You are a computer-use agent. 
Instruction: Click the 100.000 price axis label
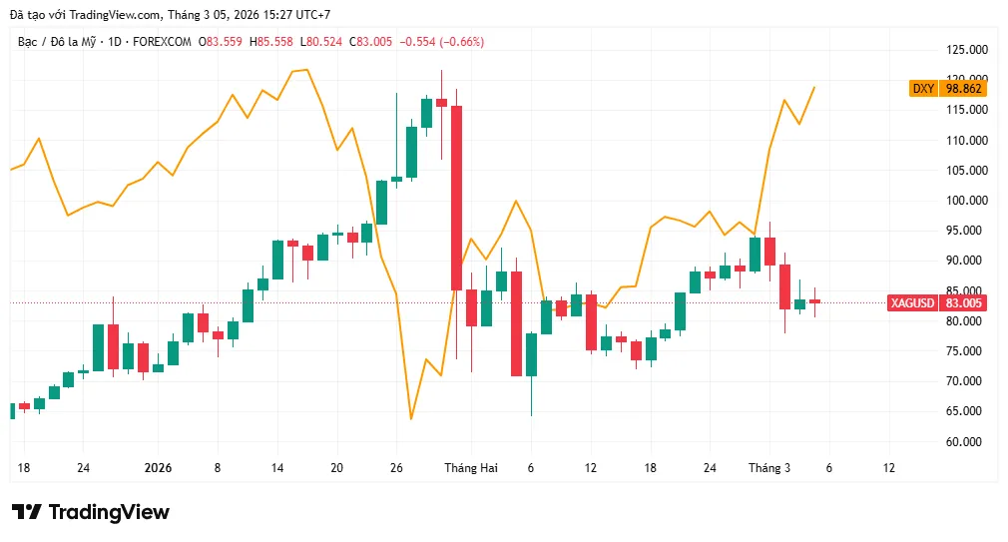pyautogui.click(x=967, y=200)
